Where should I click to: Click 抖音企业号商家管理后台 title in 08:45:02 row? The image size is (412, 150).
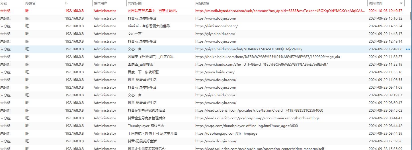(147, 111)
